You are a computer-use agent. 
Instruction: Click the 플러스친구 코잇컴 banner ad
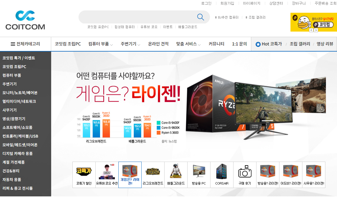click(x=313, y=22)
